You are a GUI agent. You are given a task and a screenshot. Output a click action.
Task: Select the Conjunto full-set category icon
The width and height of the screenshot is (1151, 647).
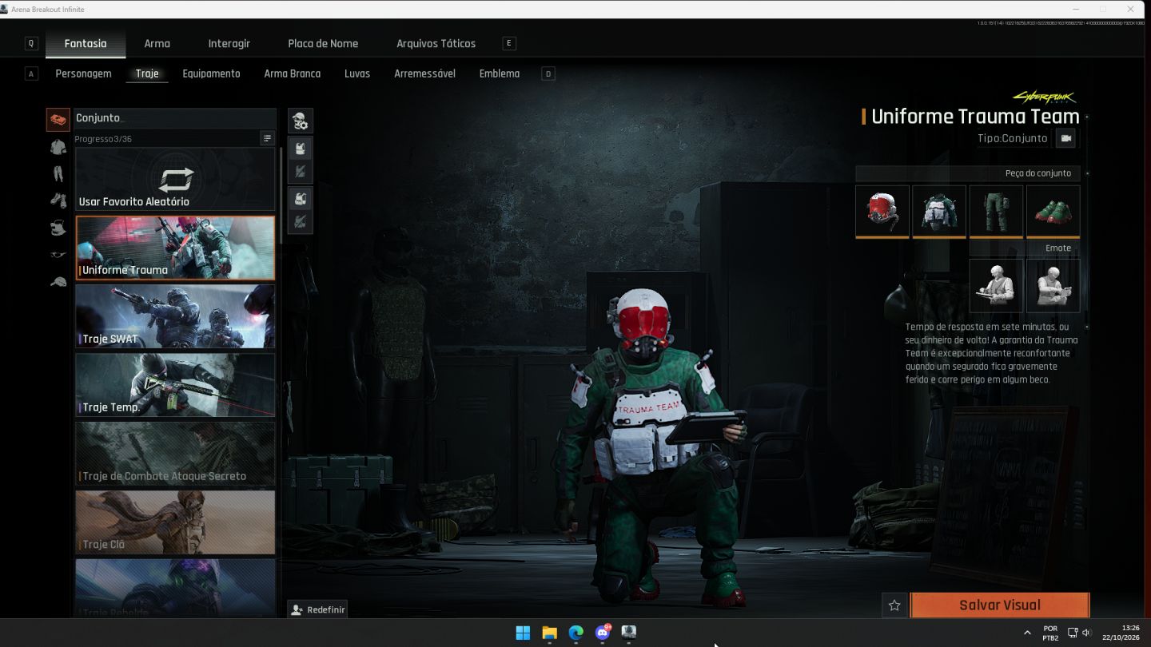click(x=58, y=120)
